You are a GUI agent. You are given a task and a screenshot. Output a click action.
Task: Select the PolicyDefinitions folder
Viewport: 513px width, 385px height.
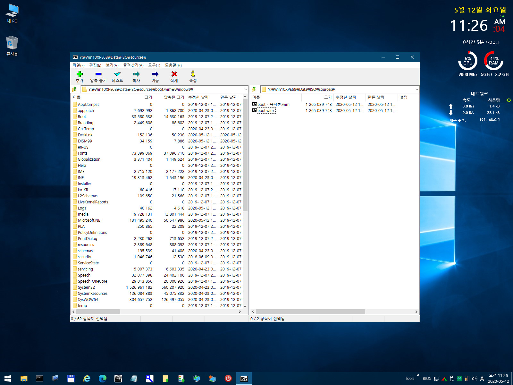(x=92, y=233)
